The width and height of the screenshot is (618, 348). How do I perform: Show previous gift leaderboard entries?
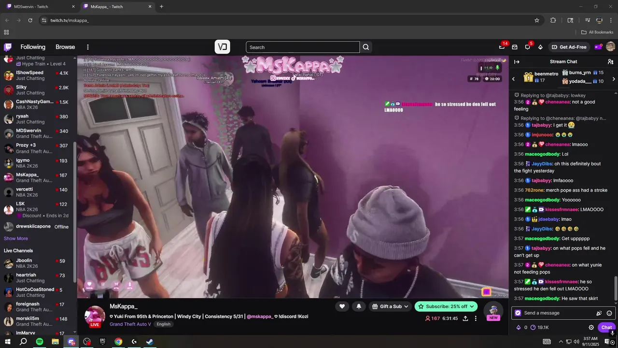[x=513, y=79]
